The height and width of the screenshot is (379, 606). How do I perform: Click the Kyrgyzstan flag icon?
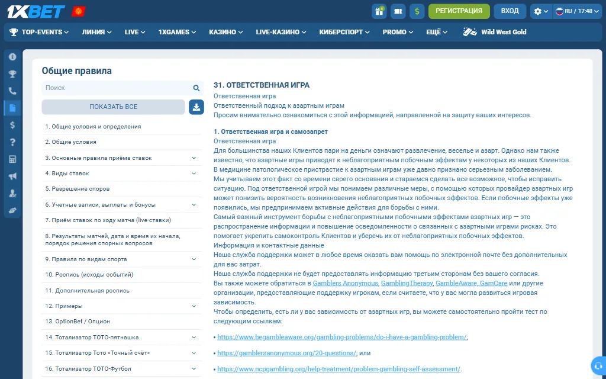pyautogui.click(x=79, y=12)
